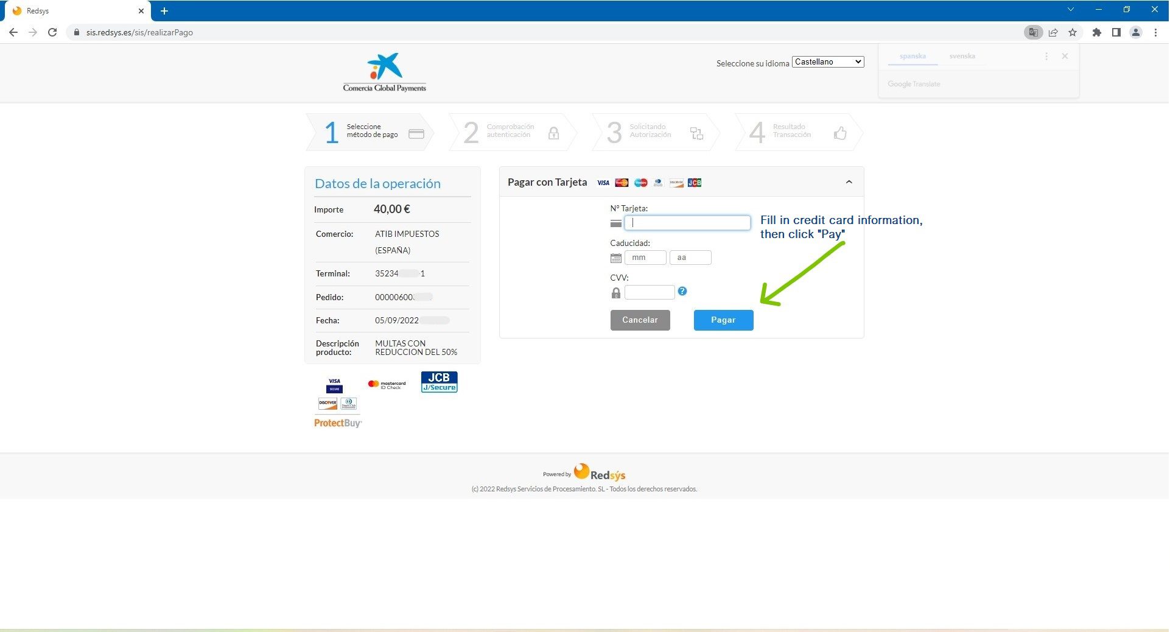Screen dimensions: 1170x632
Task: Click MULTAS CON REDUCCION DEL 50% description
Action: 416,348
